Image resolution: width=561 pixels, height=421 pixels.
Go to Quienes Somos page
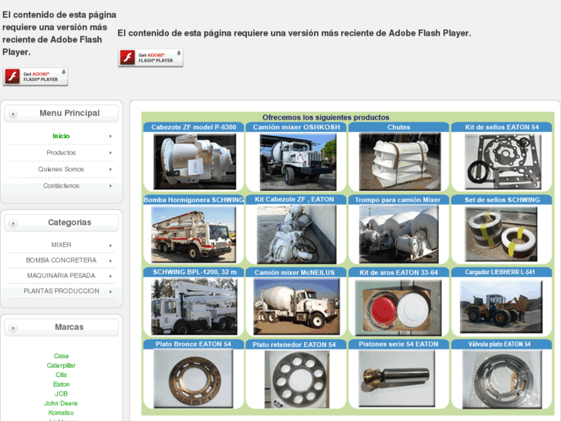61,169
